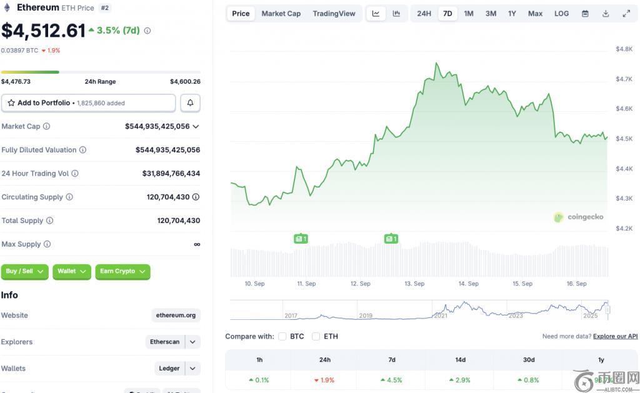Check the ETH compare checkbox
The width and height of the screenshot is (640, 393).
(x=316, y=336)
